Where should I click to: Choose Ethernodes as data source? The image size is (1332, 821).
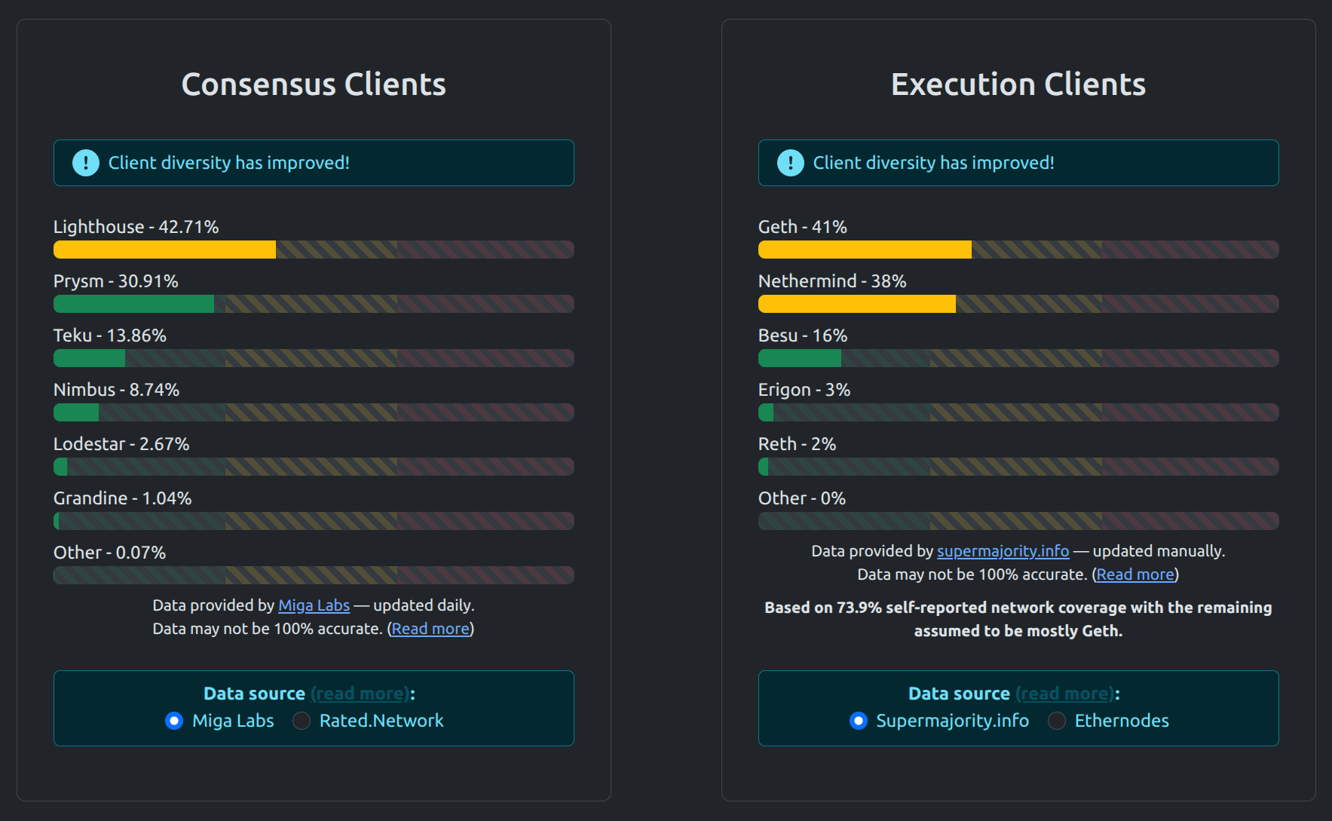(1057, 721)
